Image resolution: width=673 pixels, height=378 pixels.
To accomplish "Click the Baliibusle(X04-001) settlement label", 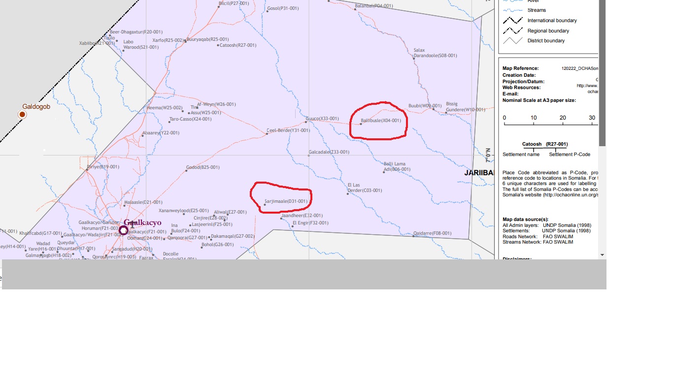I will coord(381,121).
